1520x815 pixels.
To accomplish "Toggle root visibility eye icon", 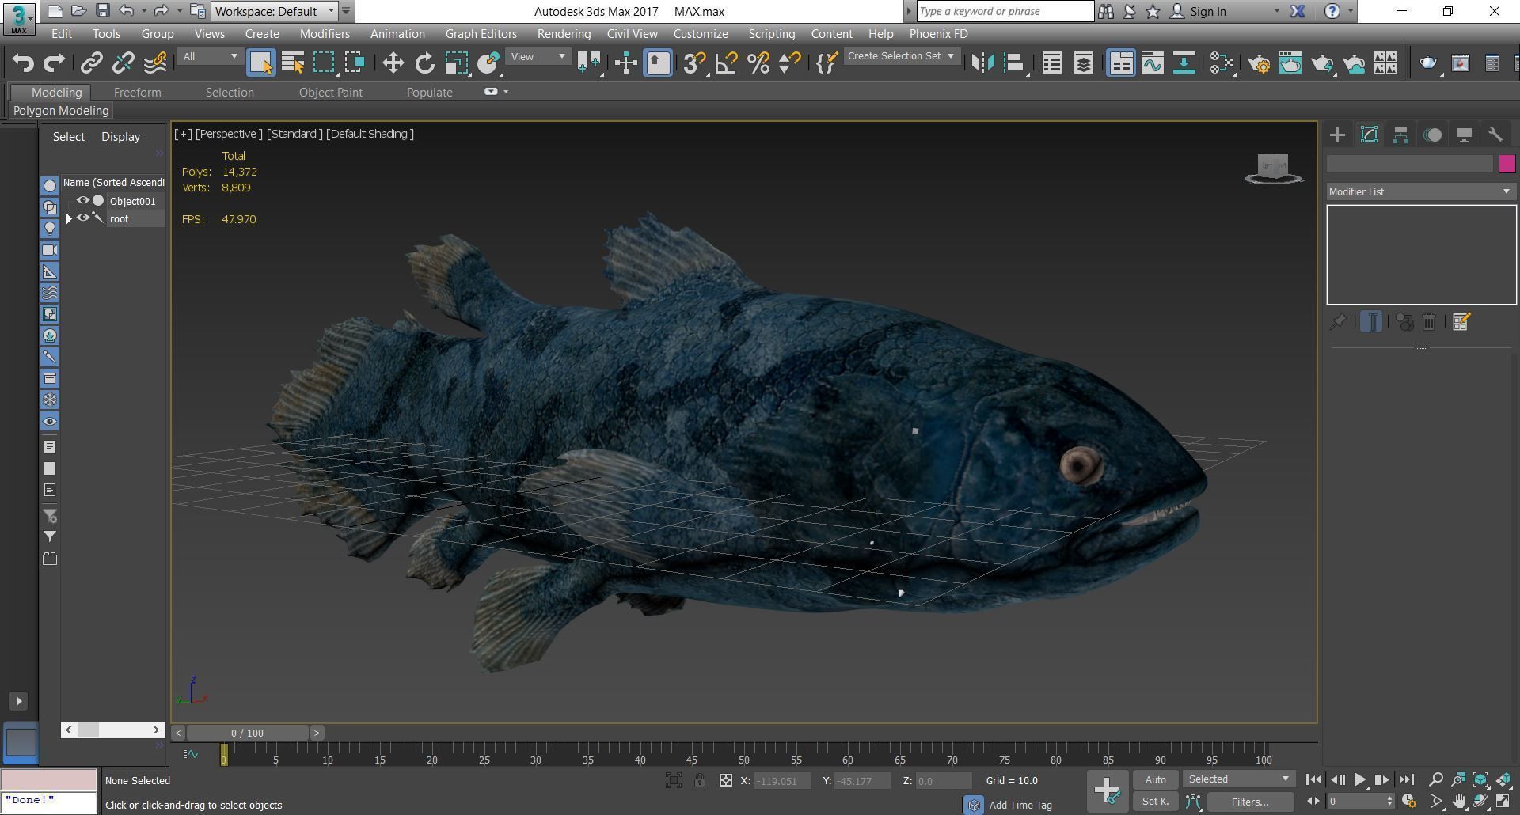I will click(82, 218).
